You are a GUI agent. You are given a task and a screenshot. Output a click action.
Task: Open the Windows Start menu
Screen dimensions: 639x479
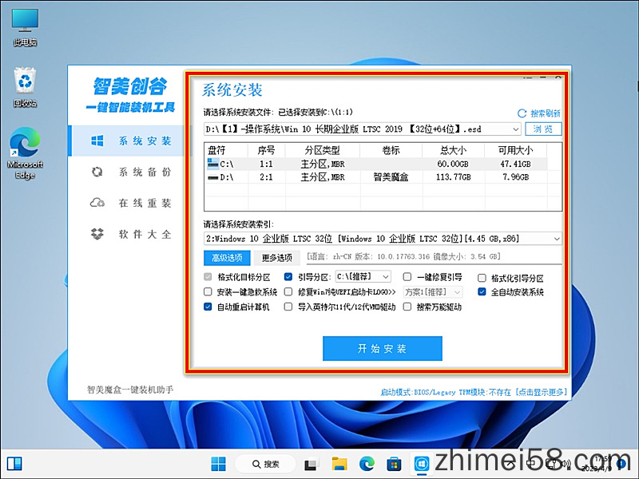[218, 464]
